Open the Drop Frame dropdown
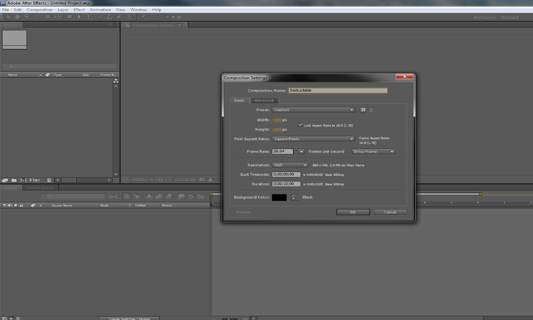533x320 pixels. pos(373,151)
